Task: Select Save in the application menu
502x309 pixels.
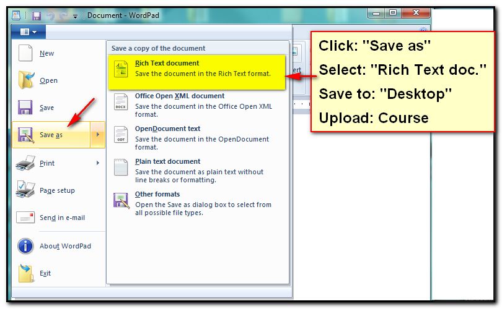Action: [59, 108]
